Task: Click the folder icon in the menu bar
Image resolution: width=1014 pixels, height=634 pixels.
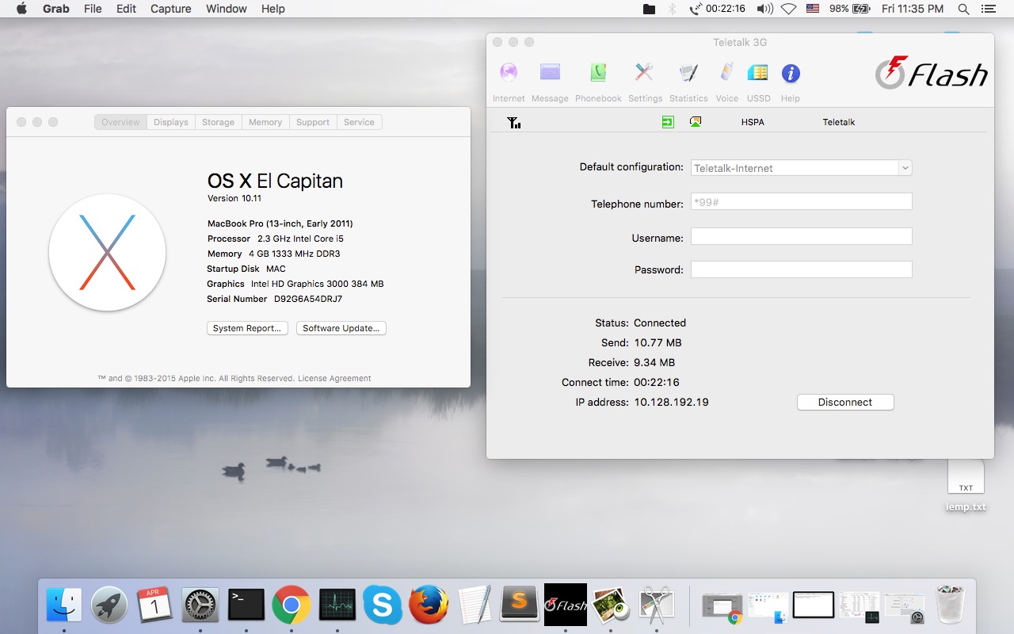Action: [649, 9]
